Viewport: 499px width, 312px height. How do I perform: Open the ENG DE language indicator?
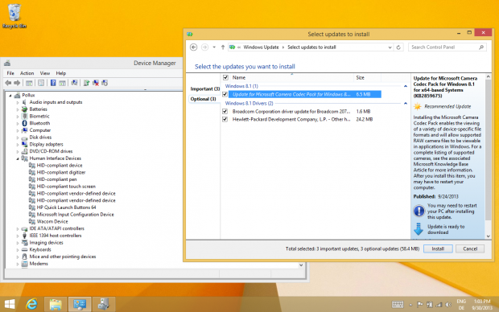click(461, 305)
